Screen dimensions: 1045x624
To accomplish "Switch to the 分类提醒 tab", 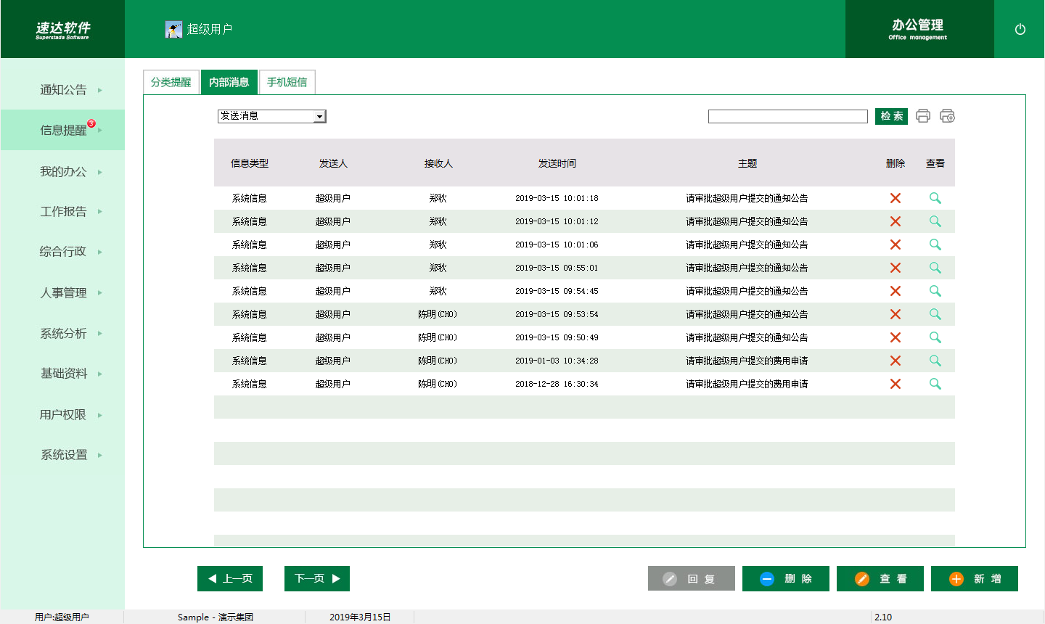I will tap(171, 83).
